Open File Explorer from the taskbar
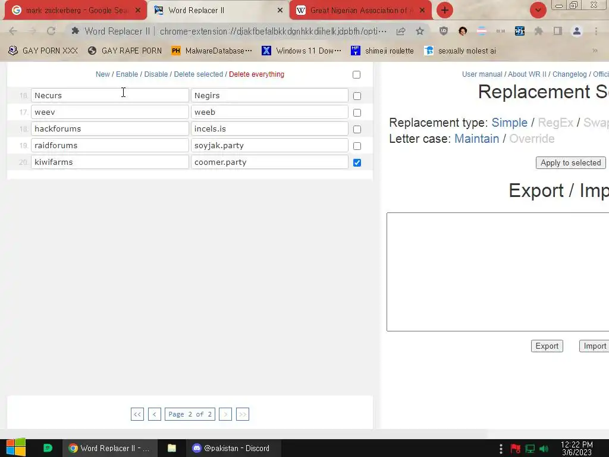Screen dimensions: 609x457 [172, 448]
